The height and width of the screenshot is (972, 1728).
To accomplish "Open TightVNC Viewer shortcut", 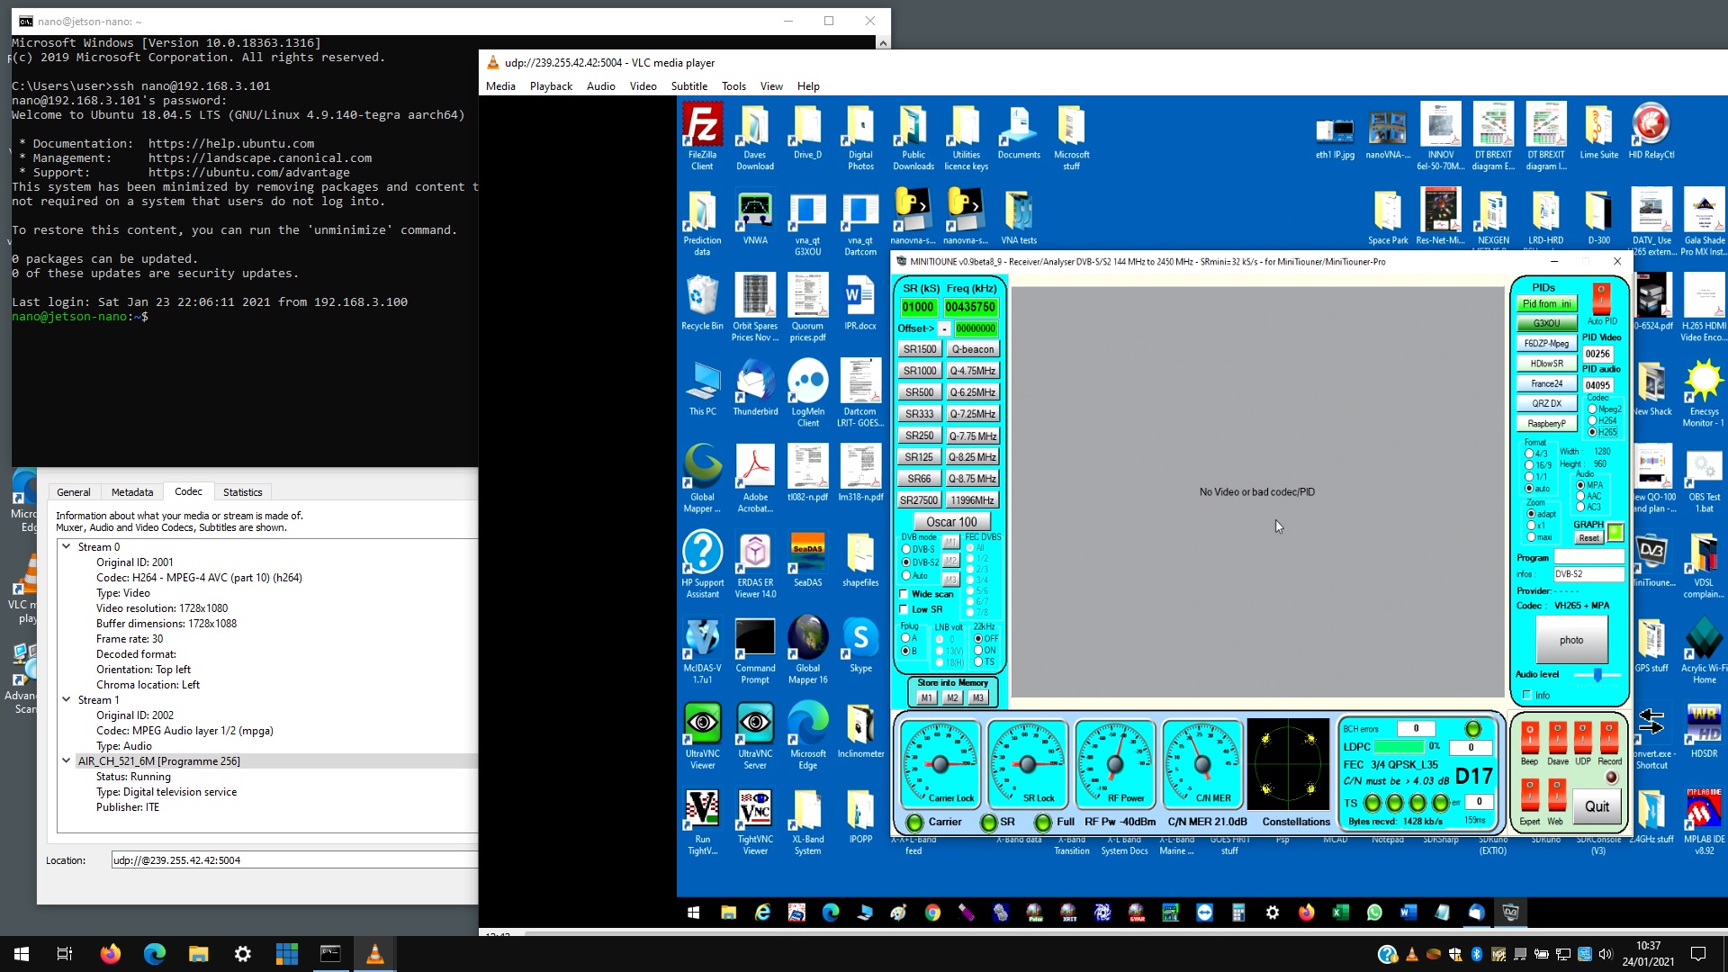I will (x=755, y=821).
